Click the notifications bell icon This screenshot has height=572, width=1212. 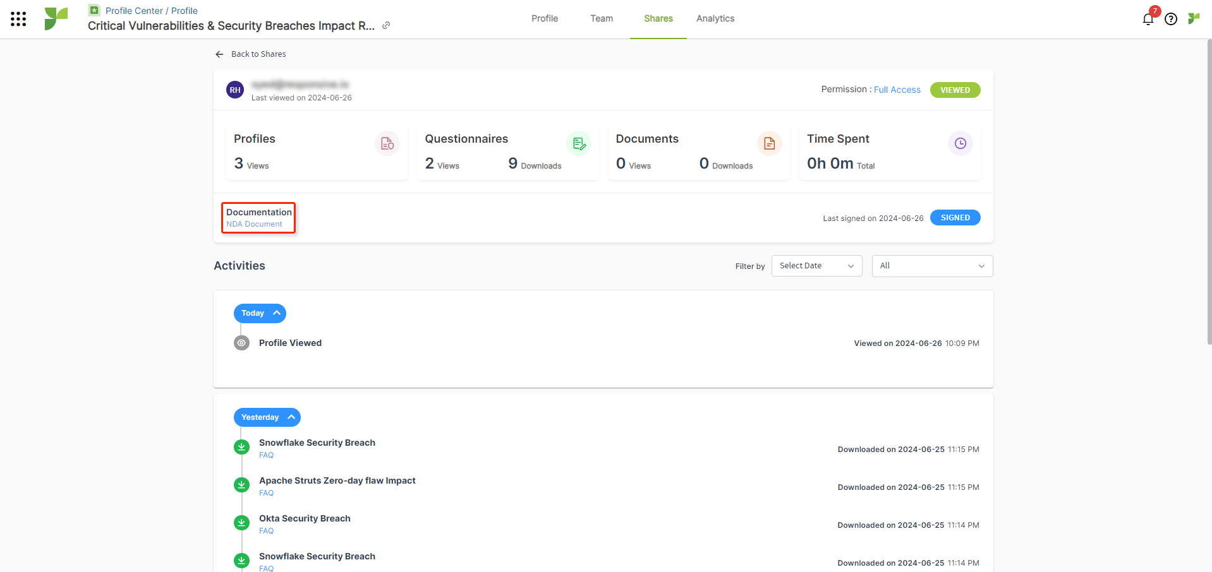pyautogui.click(x=1148, y=19)
